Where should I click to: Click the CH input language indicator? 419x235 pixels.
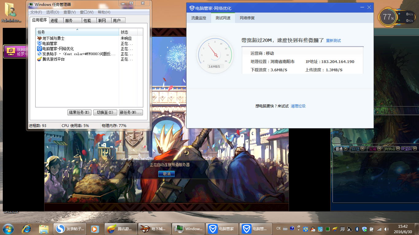click(x=279, y=228)
